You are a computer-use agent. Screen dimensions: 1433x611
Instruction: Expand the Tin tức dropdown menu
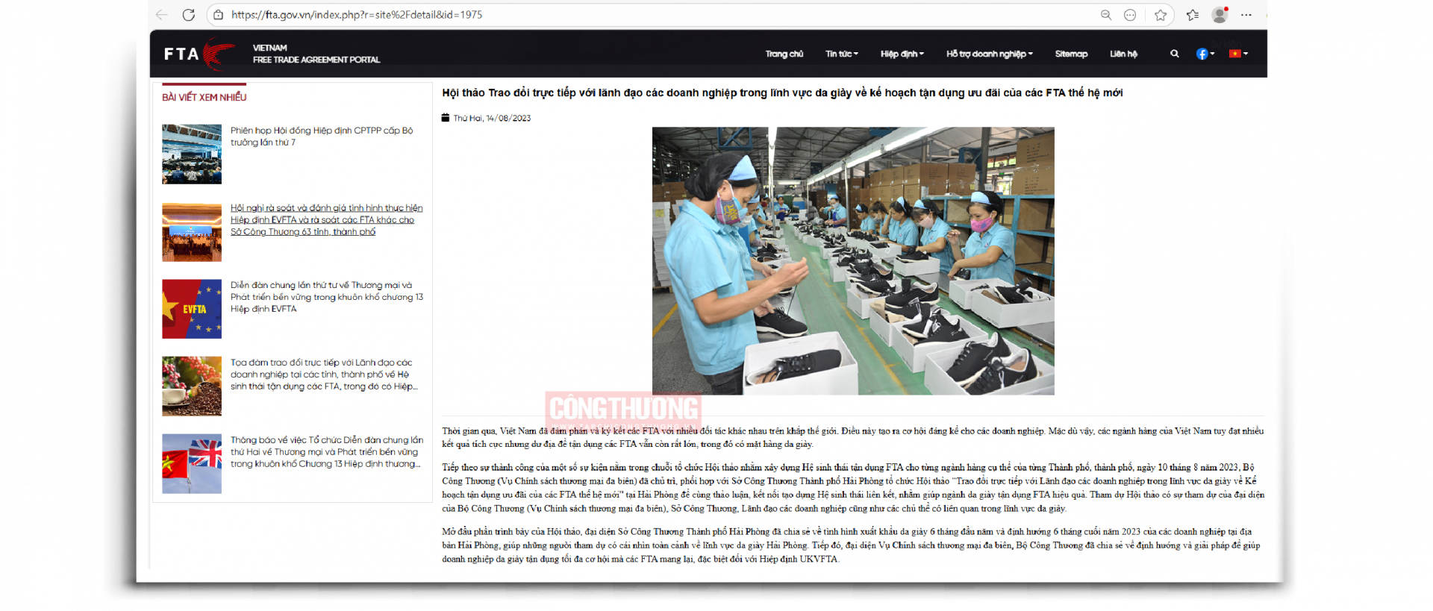coord(841,54)
